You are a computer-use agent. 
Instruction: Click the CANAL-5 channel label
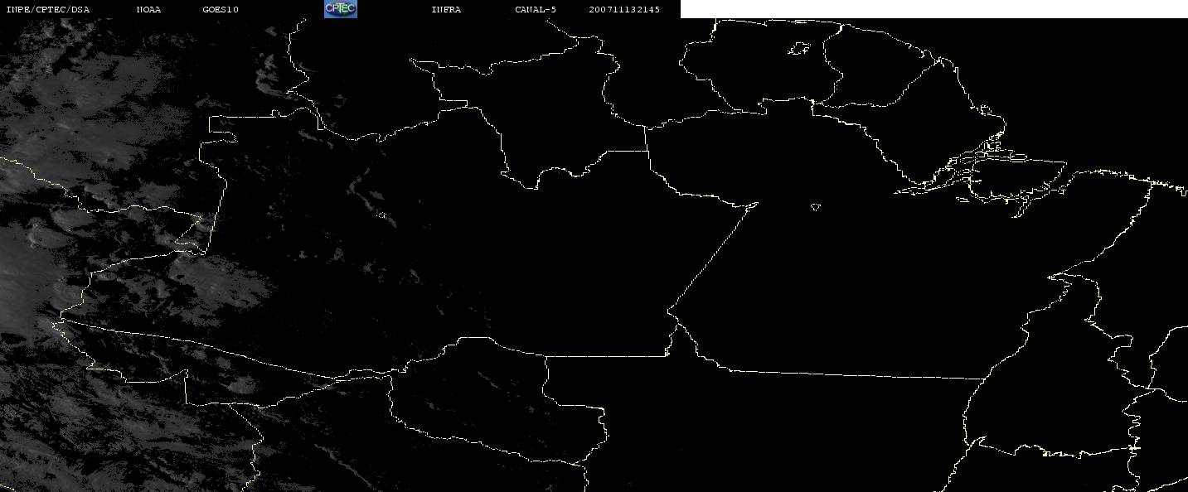pos(536,9)
